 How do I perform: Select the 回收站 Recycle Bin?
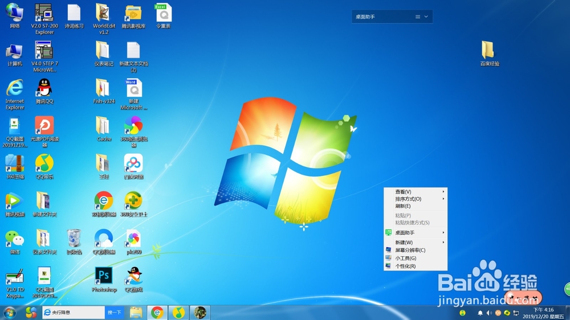point(74,242)
